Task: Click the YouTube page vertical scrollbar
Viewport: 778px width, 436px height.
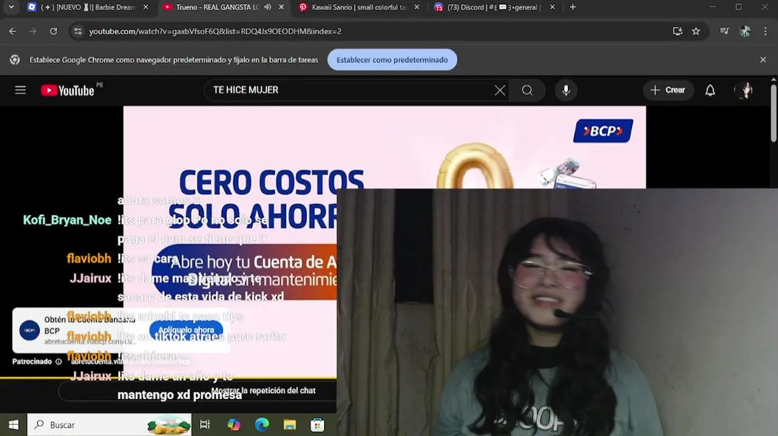Action: 774,114
